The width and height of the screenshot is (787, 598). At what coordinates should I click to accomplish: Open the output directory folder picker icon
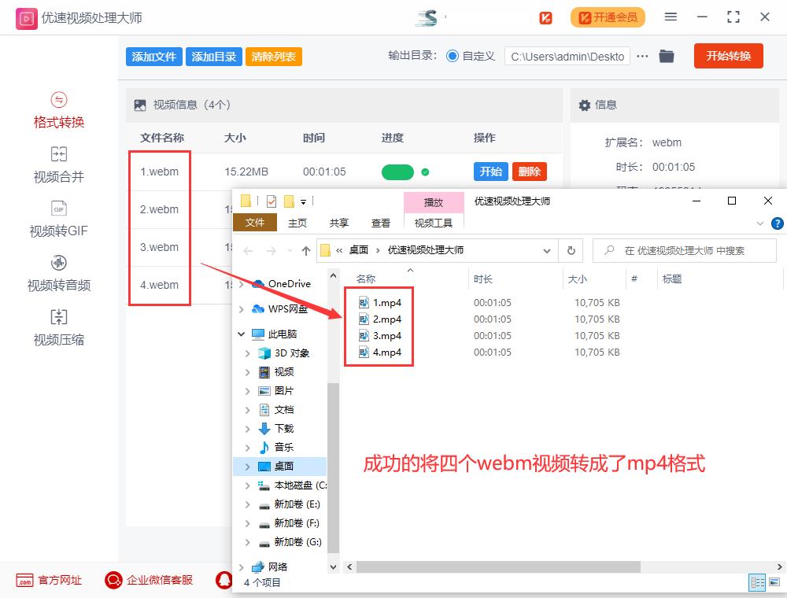(667, 56)
